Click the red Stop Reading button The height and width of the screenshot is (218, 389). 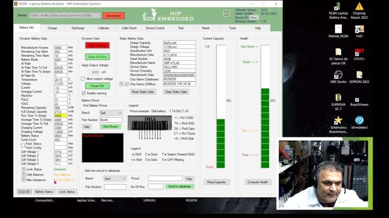(97, 45)
